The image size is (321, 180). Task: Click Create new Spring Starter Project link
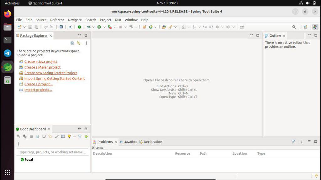click(x=50, y=73)
